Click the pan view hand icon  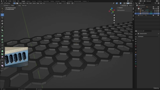tap(114, 18)
